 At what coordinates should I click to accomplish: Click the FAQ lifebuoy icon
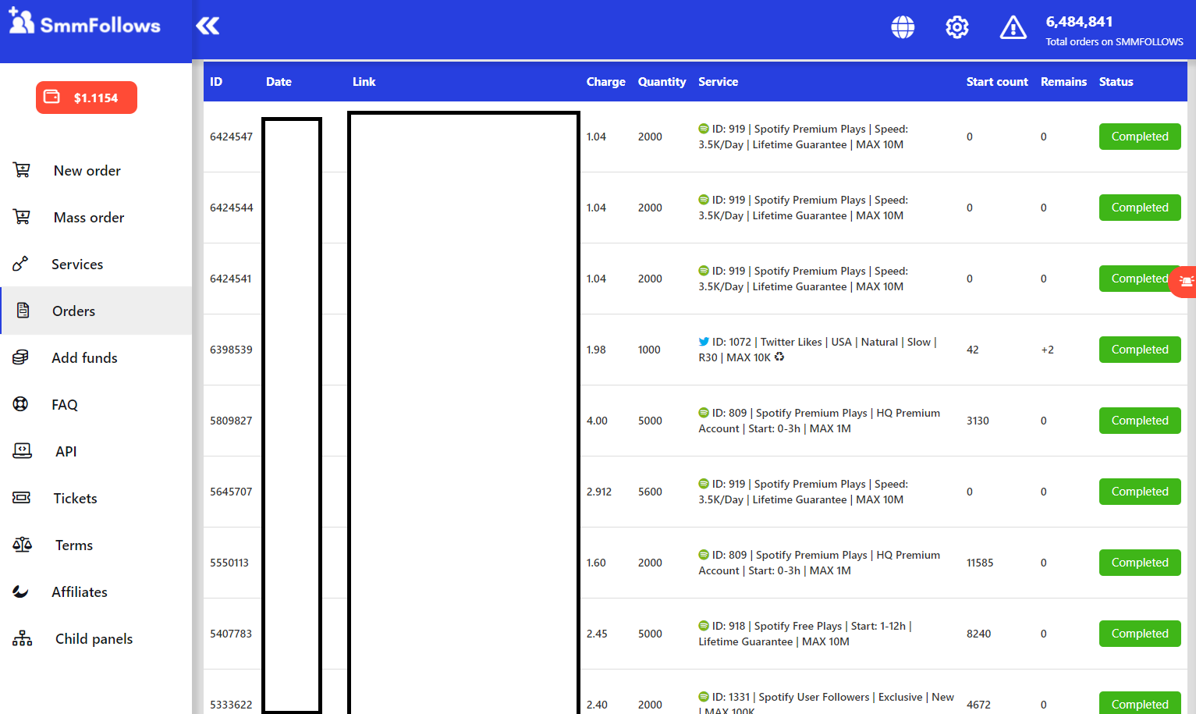21,404
